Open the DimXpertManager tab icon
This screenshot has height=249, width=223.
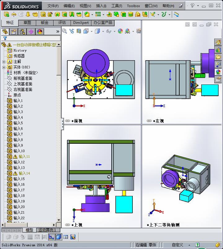coord(31,32)
